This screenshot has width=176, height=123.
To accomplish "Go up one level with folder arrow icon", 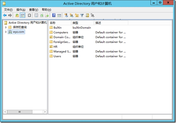I will (x=17, y=15).
